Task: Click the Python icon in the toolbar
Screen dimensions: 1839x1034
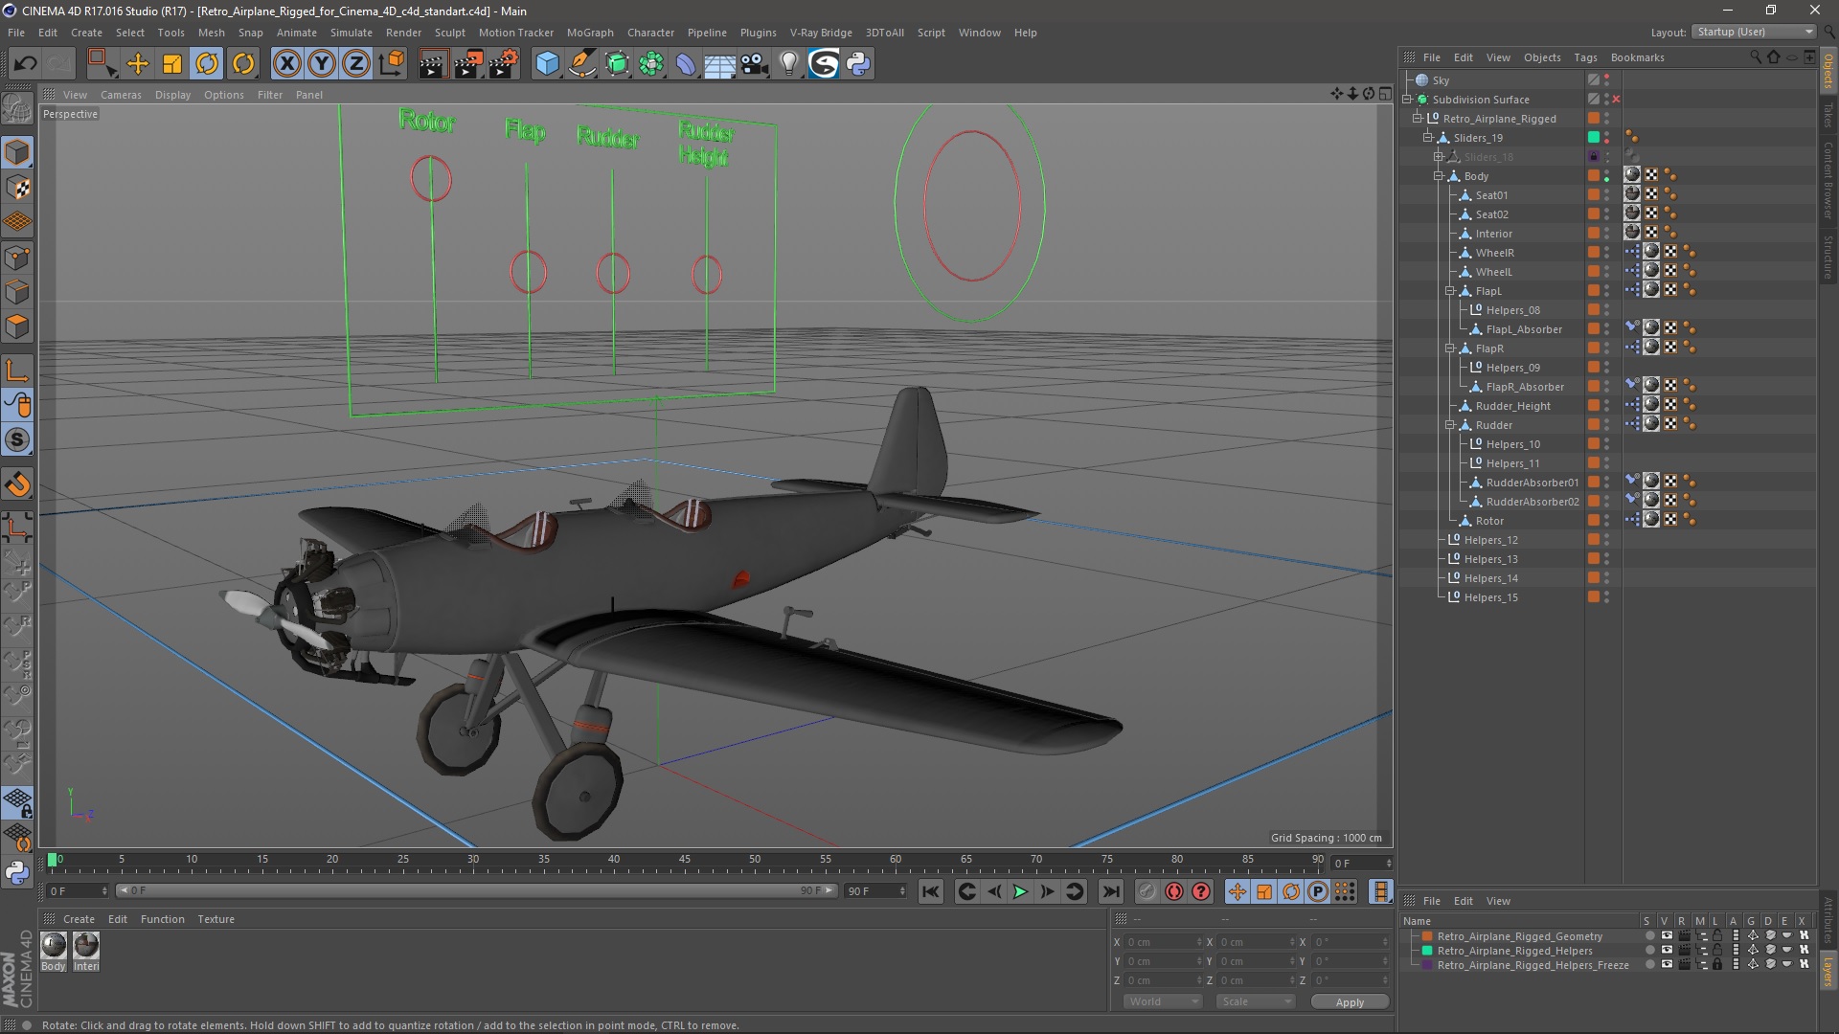Action: [858, 64]
